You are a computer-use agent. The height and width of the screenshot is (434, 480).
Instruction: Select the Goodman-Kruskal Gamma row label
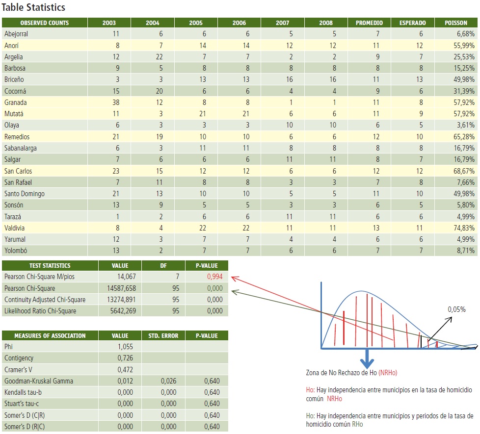click(39, 381)
